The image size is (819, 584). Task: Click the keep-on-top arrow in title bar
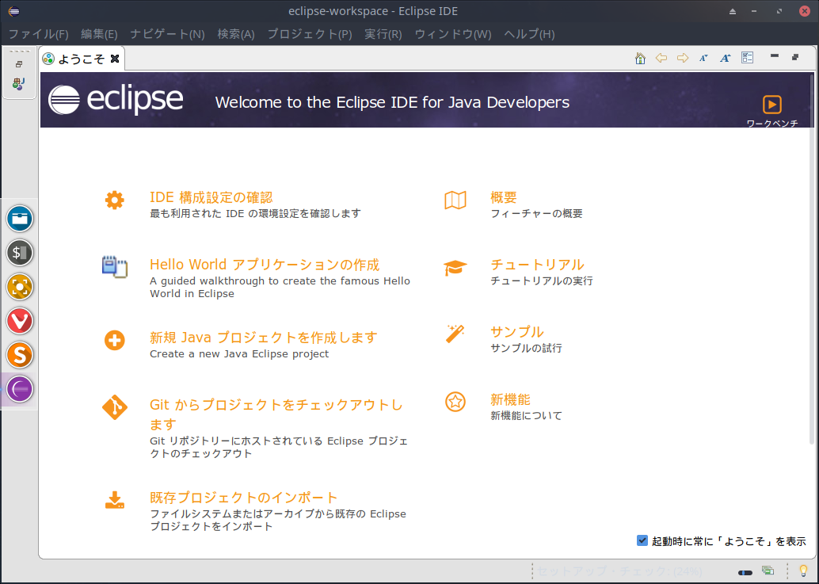(733, 12)
